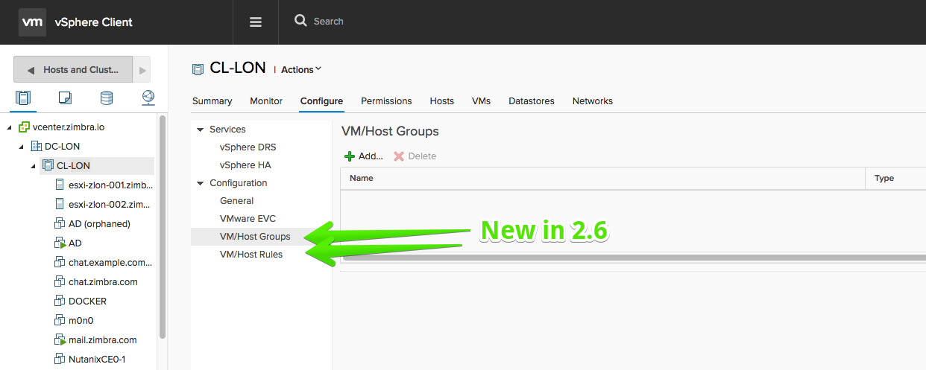Select vcenter.zimbra.io in tree

tap(69, 127)
